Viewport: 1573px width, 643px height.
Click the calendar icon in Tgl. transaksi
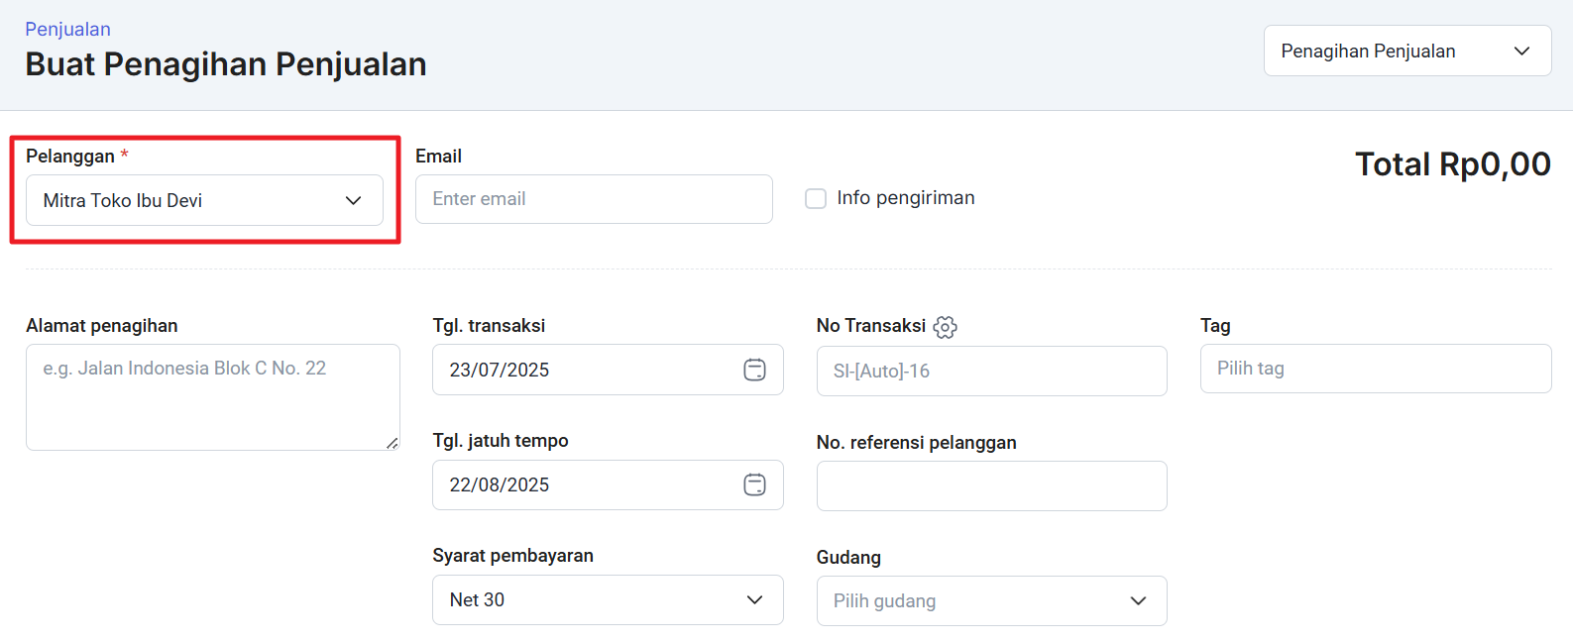click(754, 370)
